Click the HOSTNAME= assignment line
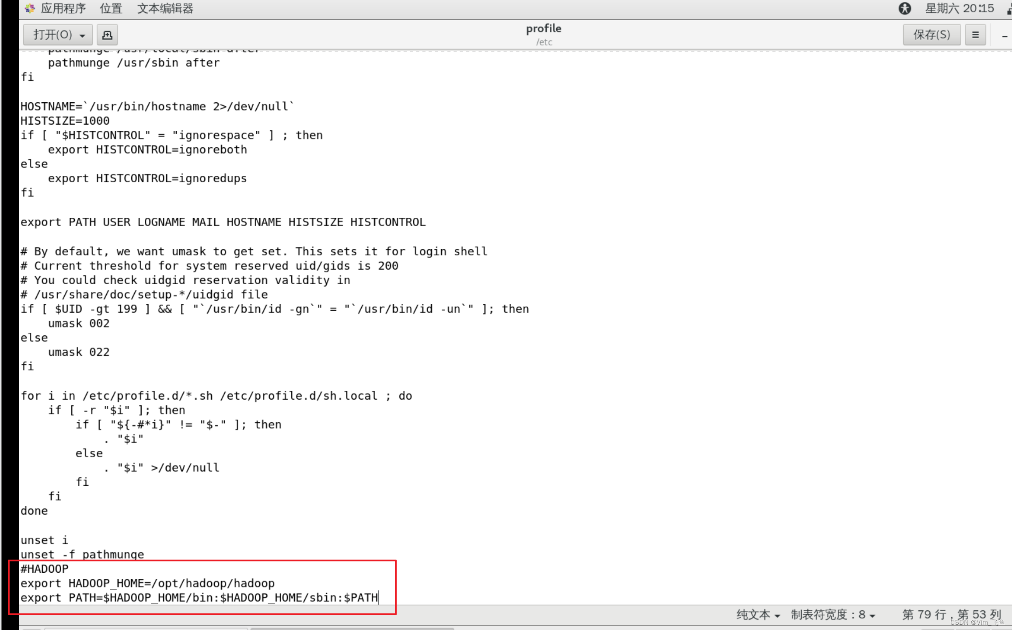The width and height of the screenshot is (1012, 630). [157, 106]
